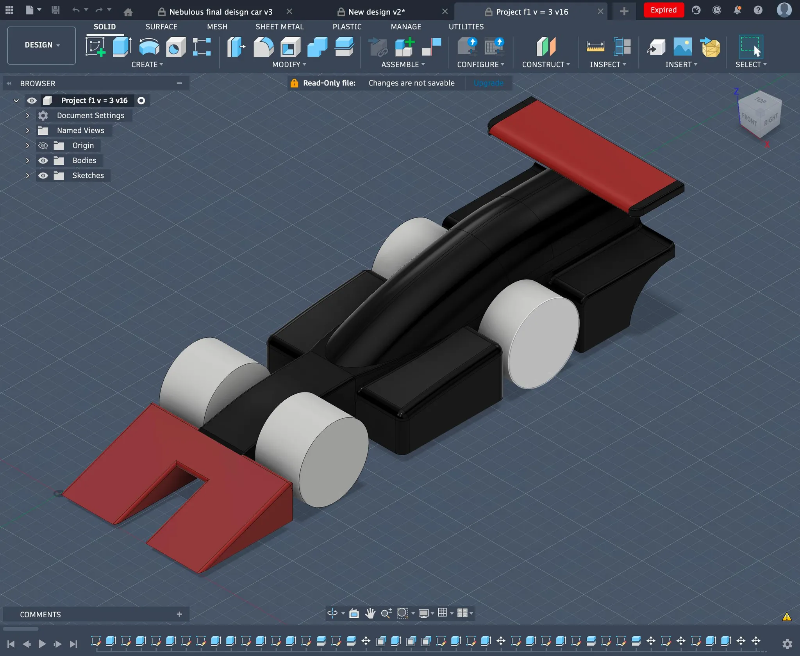Click the Configuration Table icon

[494, 47]
